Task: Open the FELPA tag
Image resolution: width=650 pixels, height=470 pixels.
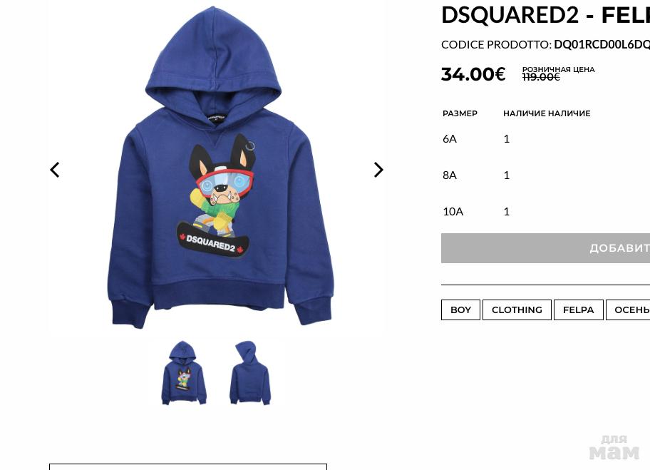Action: pos(578,310)
